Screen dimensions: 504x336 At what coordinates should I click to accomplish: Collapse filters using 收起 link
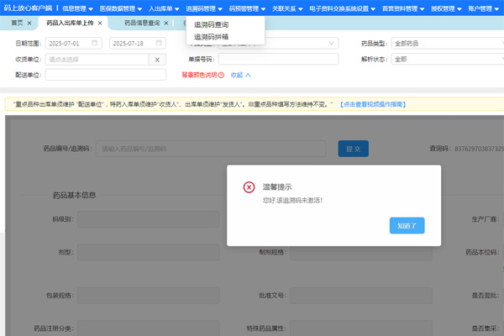pos(240,75)
